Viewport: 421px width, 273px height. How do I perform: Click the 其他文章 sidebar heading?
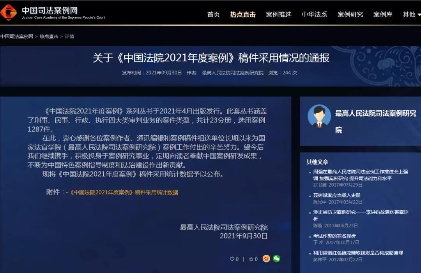[x=317, y=162]
